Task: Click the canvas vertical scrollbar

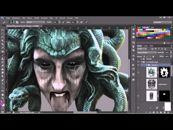Action: [129, 69]
